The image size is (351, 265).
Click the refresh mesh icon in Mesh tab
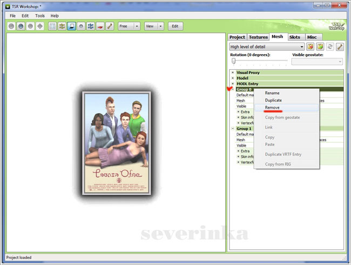(330, 47)
